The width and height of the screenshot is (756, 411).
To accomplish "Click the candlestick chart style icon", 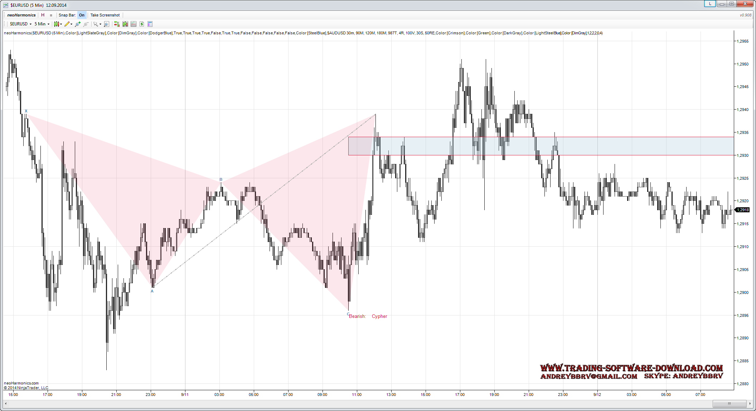I will pyautogui.click(x=57, y=24).
